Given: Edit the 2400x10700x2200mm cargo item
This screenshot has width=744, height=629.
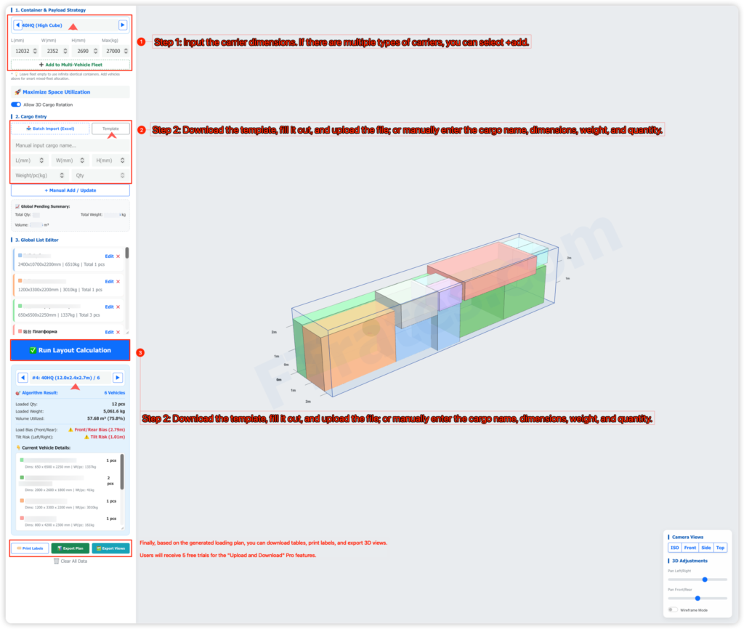Looking at the screenshot, I should pos(109,256).
